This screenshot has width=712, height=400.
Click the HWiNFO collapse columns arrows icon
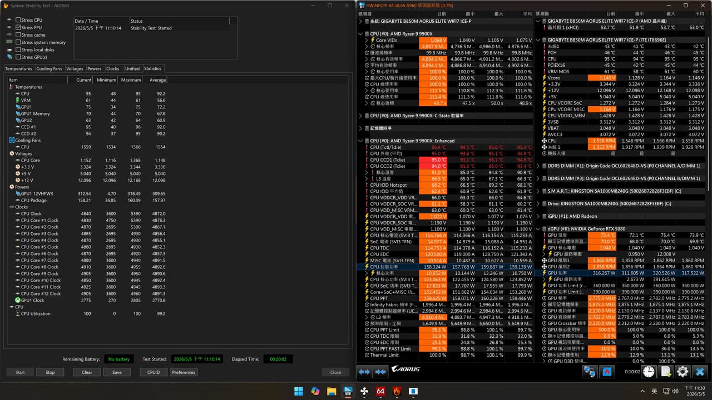pos(381,371)
